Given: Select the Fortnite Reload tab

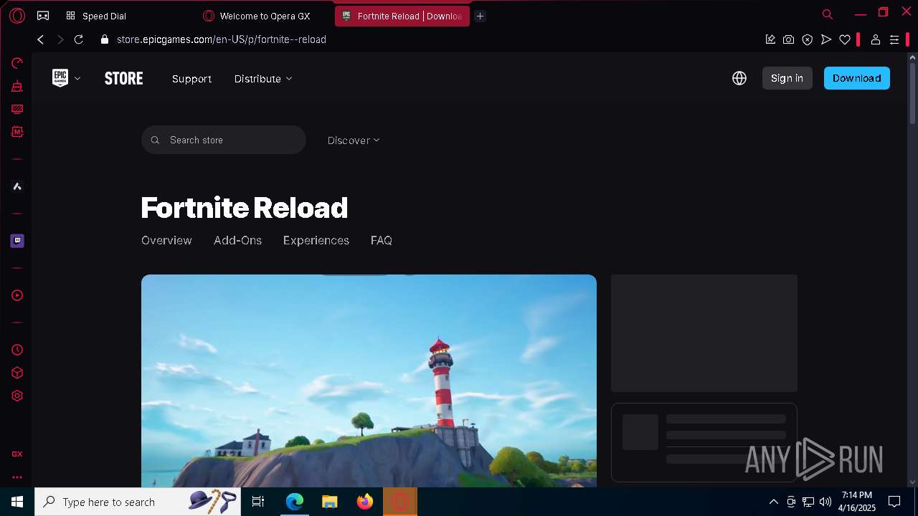Looking at the screenshot, I should click(402, 16).
